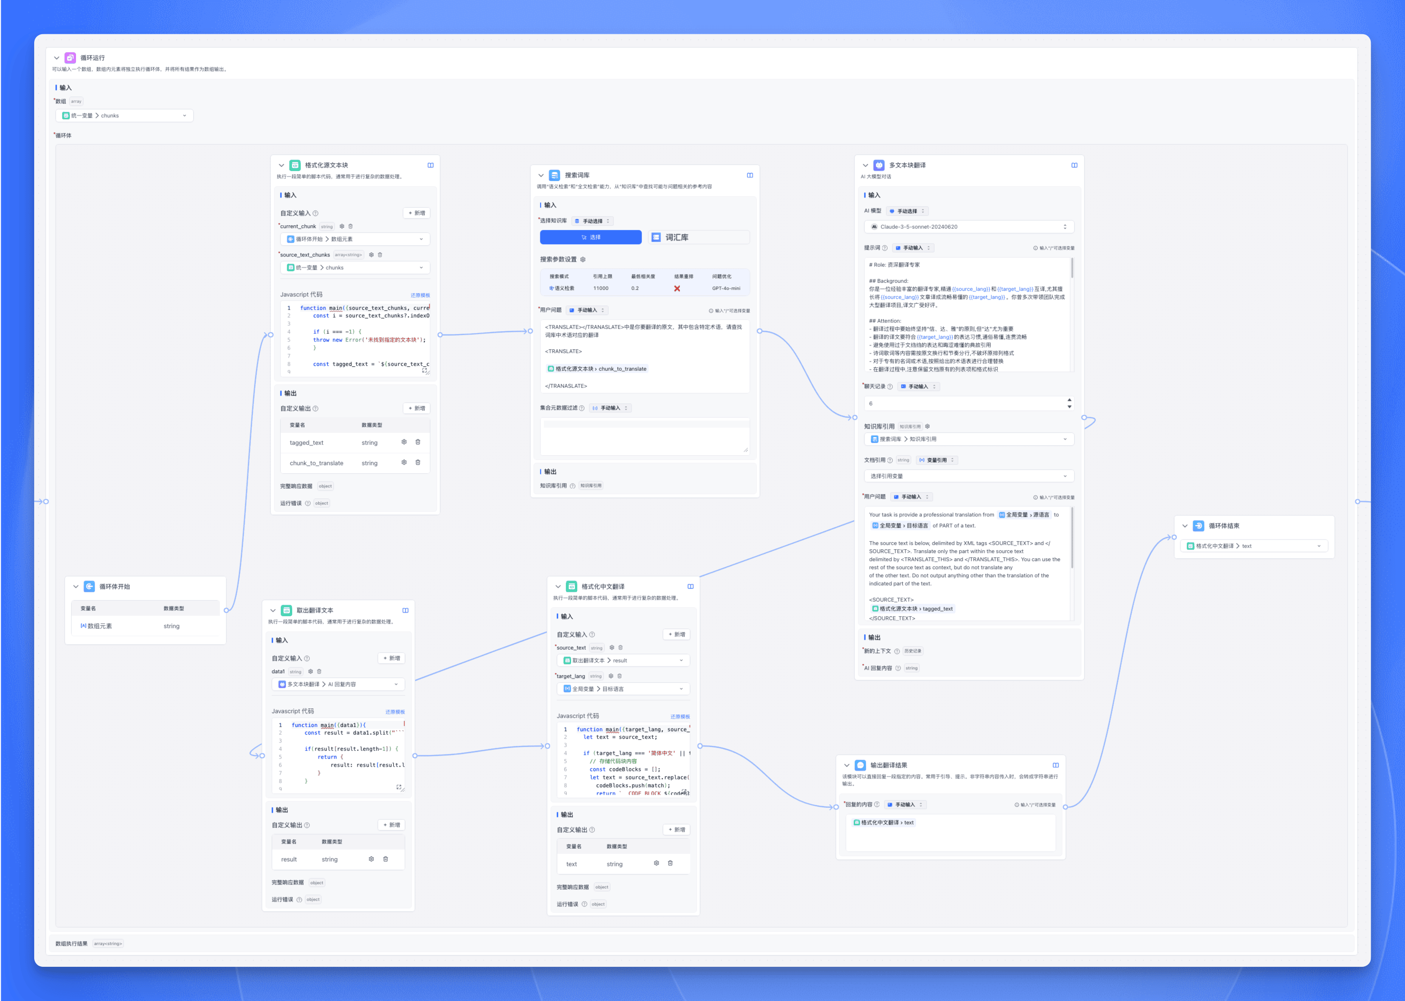Image resolution: width=1405 pixels, height=1001 pixels.
Task: Open docs icon on 取出翻译文本 node
Action: pyautogui.click(x=406, y=611)
